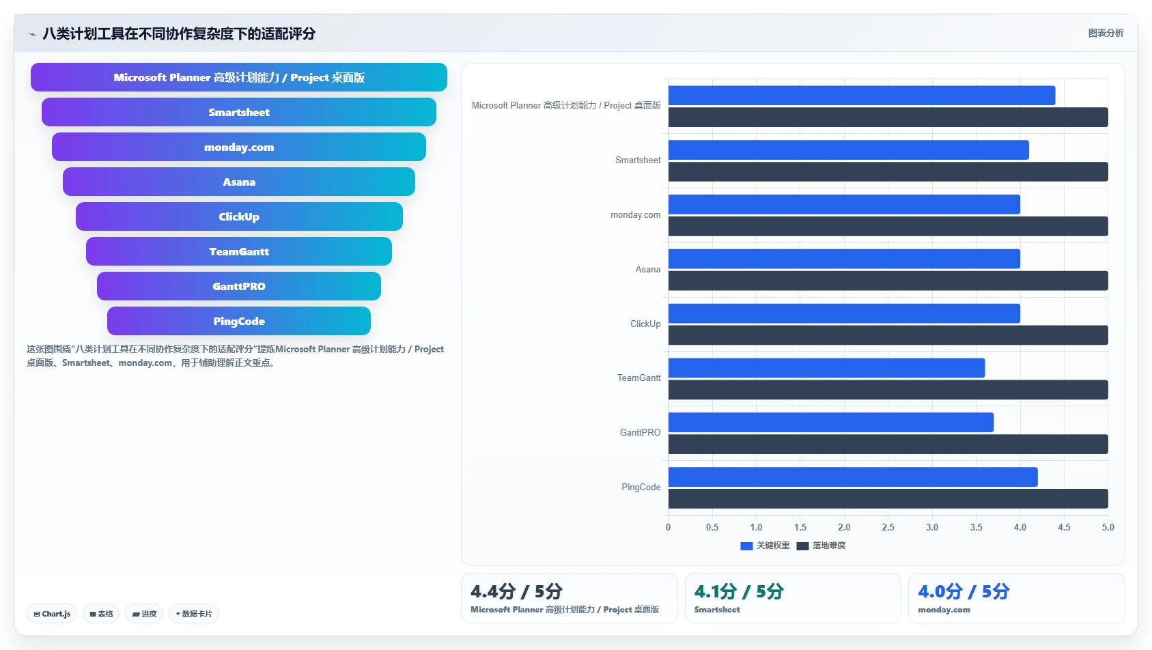
Task: Click the small blue icon beside the chart title
Action: 32,34
